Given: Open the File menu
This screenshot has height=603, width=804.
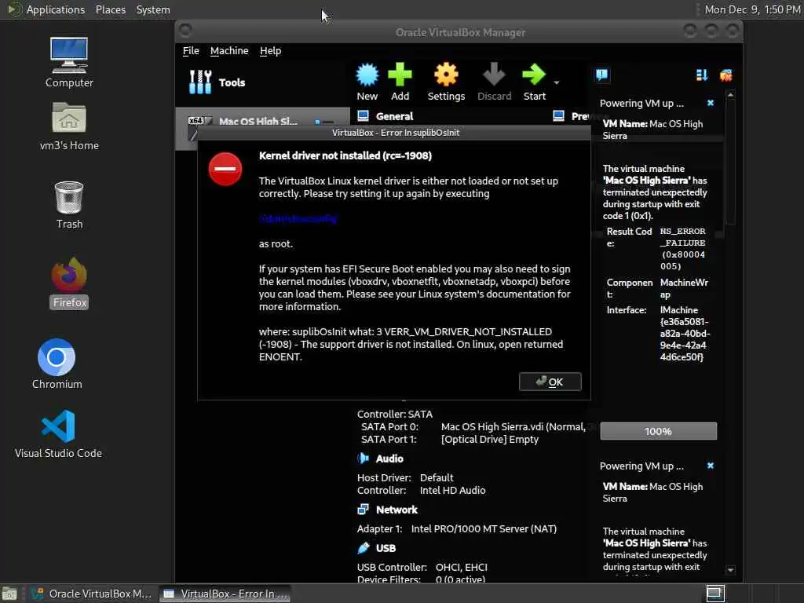Looking at the screenshot, I should point(191,51).
